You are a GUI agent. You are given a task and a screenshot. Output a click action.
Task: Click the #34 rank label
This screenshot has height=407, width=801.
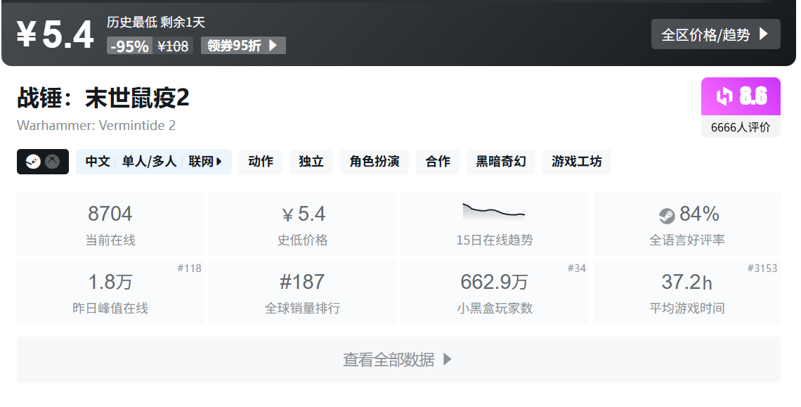click(x=577, y=269)
